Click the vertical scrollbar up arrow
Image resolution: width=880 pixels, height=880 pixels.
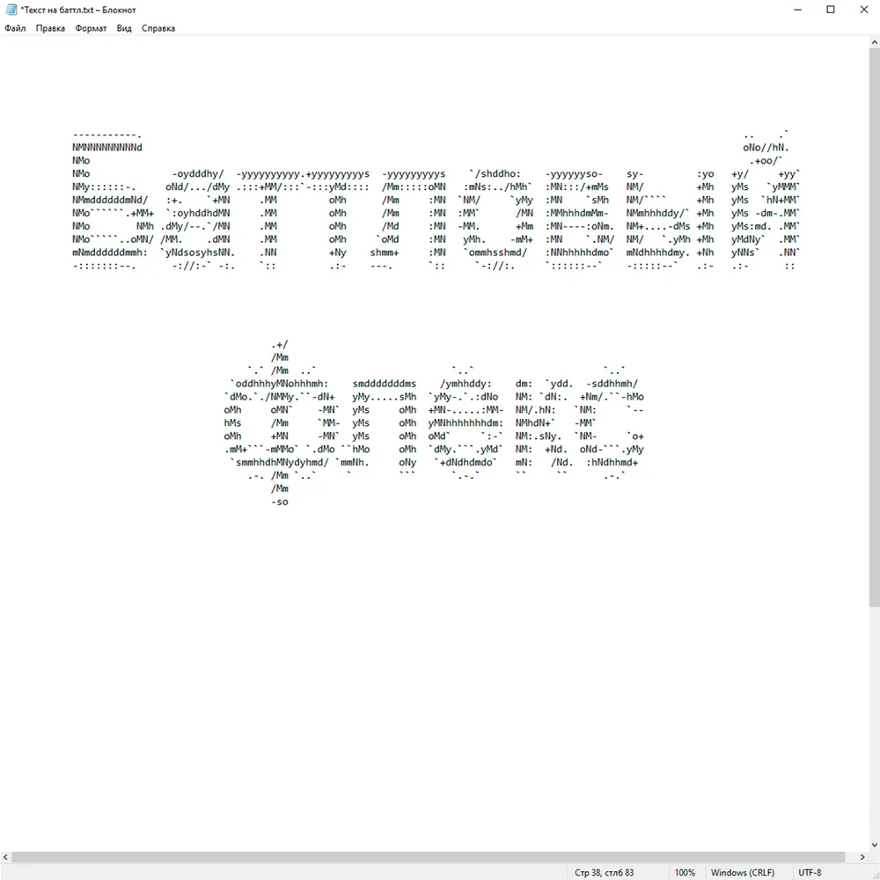click(x=875, y=42)
